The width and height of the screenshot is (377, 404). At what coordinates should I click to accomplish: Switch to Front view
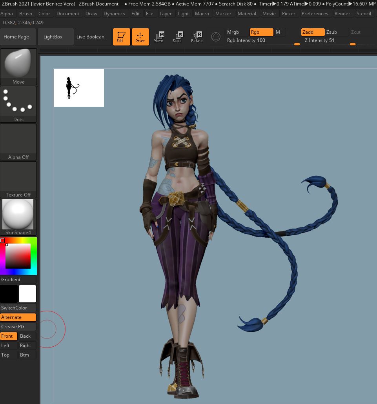[x=9, y=336]
